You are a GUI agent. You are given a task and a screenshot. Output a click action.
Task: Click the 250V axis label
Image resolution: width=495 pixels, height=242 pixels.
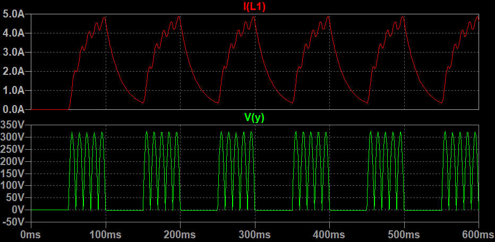[13, 150]
